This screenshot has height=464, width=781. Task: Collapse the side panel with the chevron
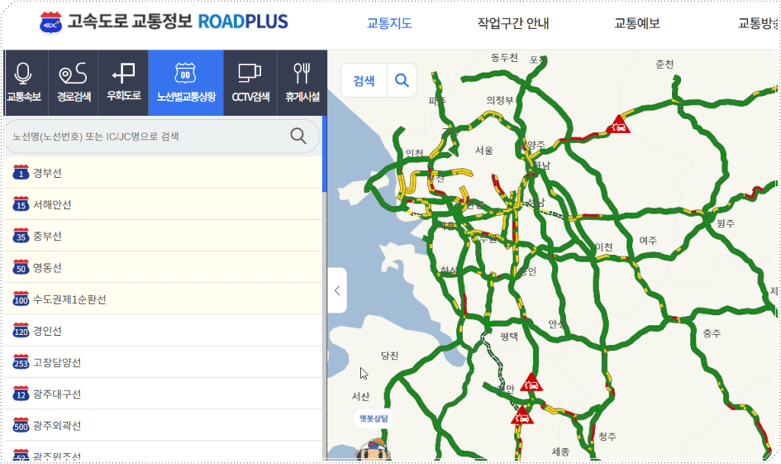pos(337,290)
